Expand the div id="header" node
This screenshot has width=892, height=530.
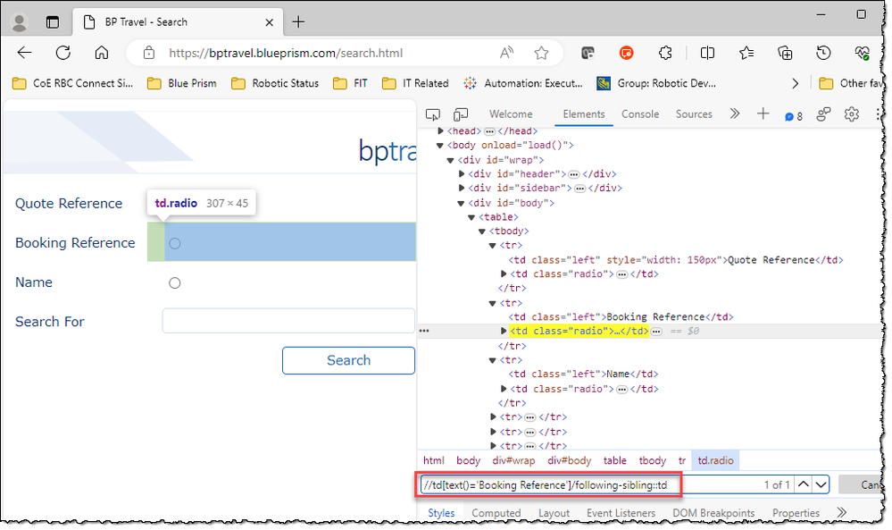[462, 174]
